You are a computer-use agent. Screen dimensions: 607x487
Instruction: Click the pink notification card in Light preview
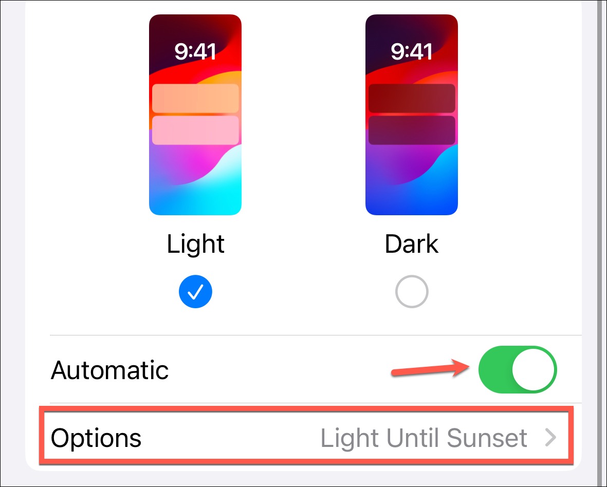click(195, 130)
